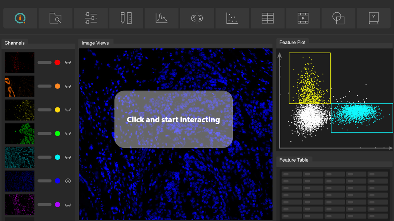The image size is (394, 221).
Task: Switch to the Channels panel
Action: tap(15, 43)
